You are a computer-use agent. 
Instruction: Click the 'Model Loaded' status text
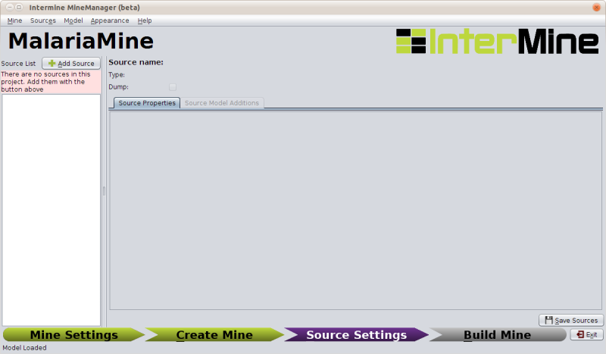(24, 348)
